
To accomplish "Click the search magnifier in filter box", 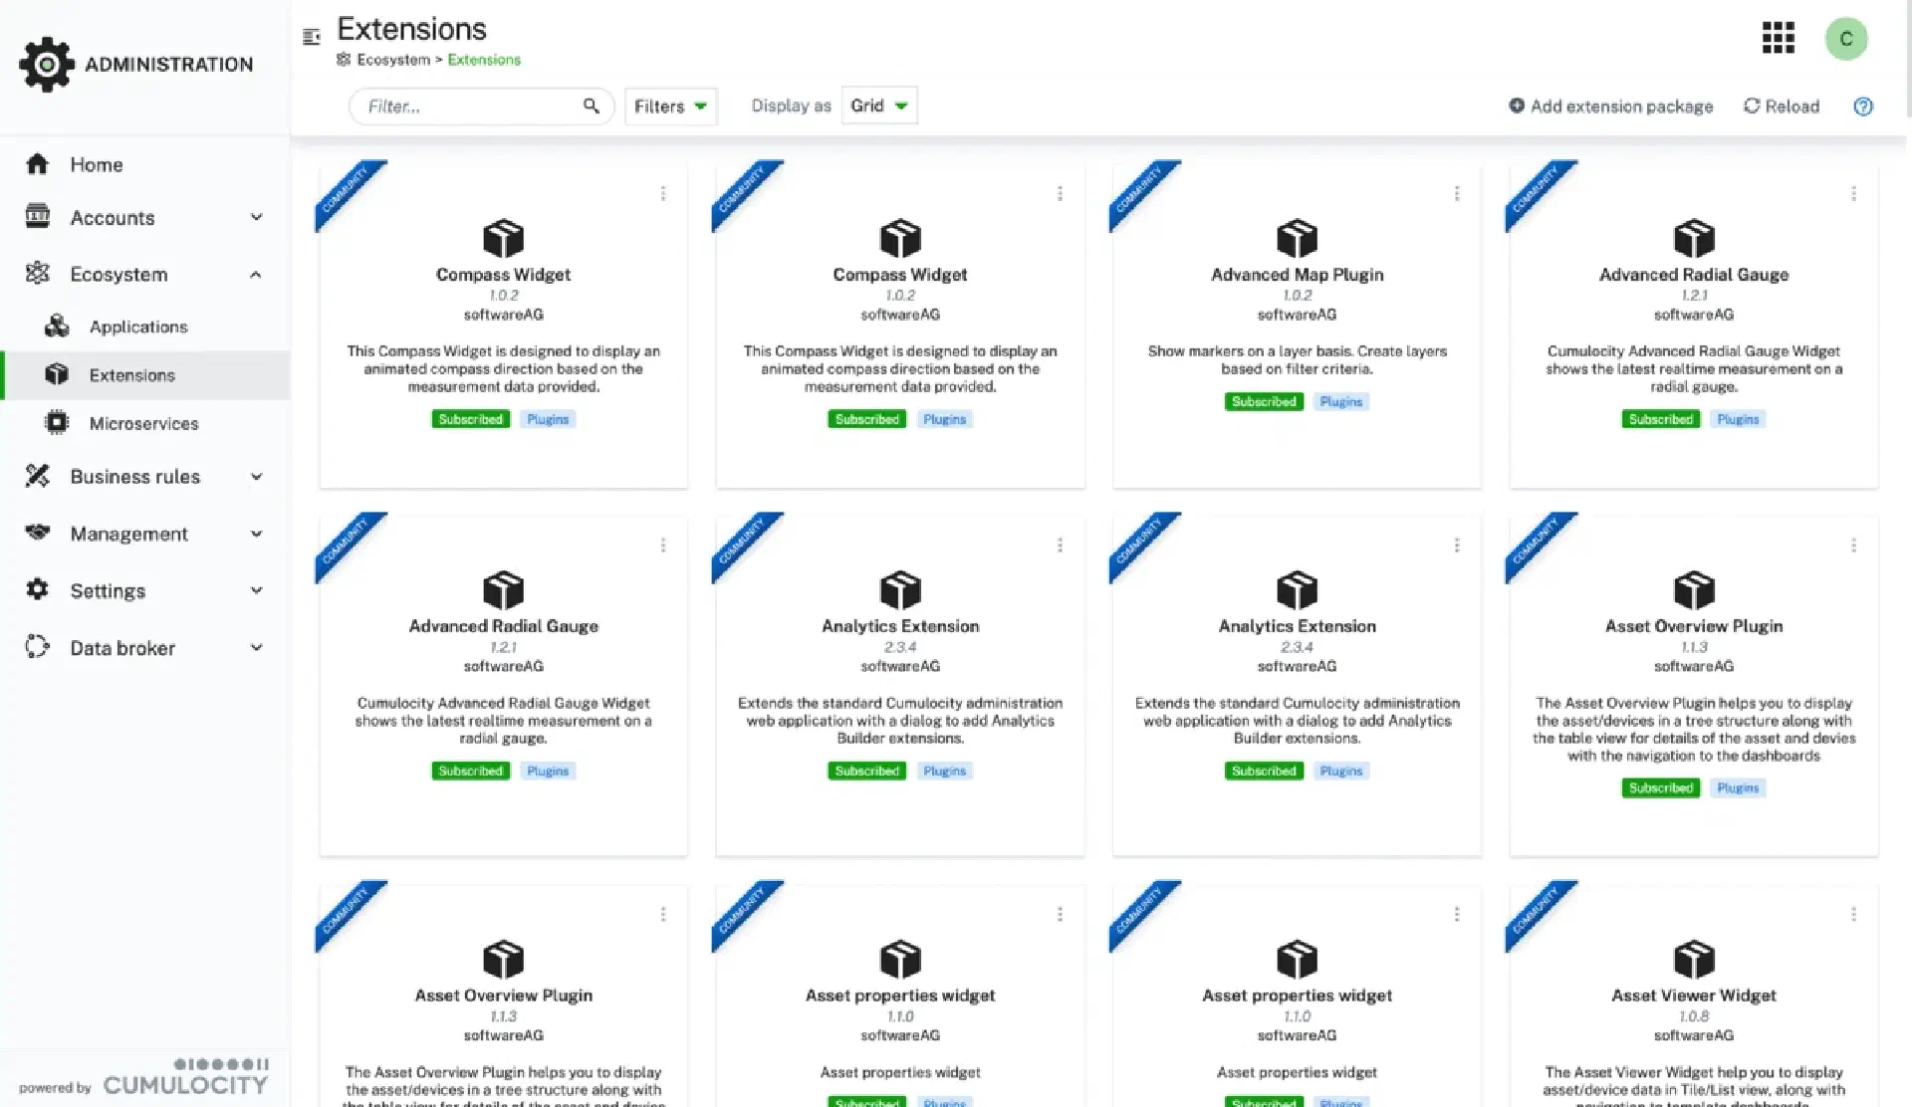I will pyautogui.click(x=592, y=106).
